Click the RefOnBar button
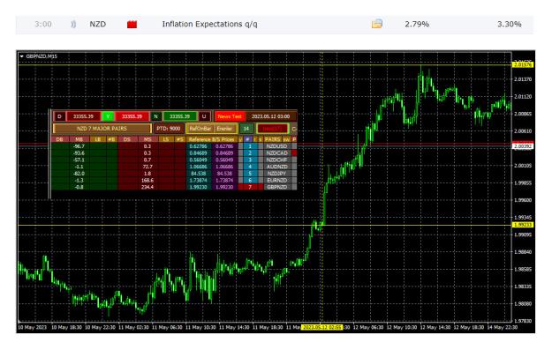The image size is (552, 350). 200,129
